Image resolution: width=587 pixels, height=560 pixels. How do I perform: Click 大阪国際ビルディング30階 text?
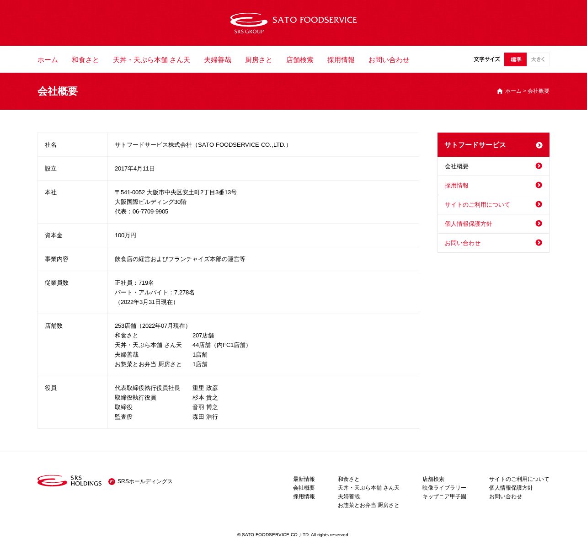pos(151,202)
